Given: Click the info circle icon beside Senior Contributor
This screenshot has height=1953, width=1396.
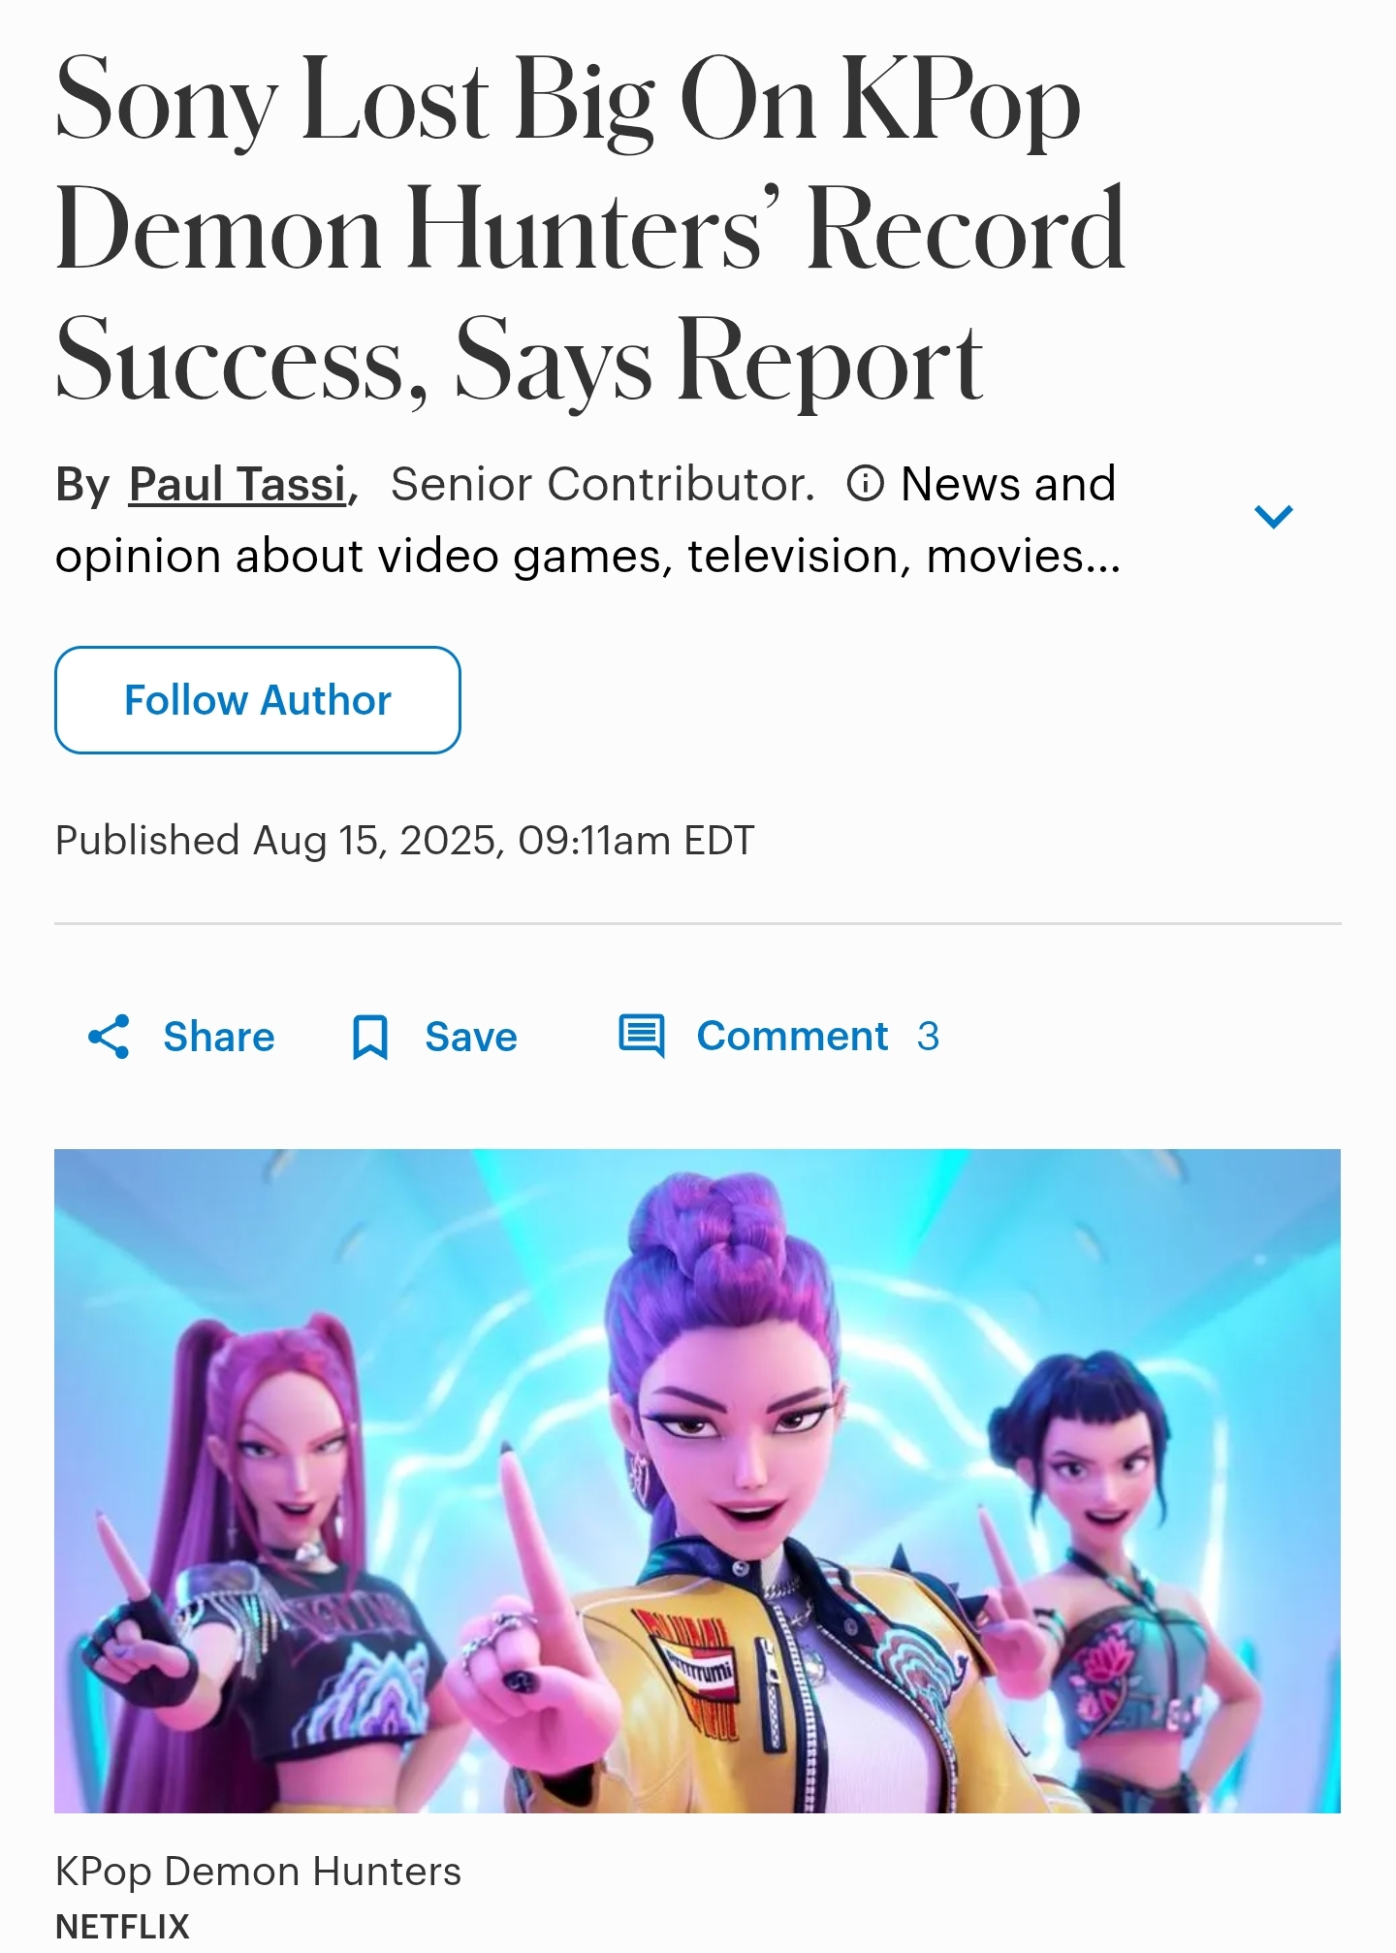Looking at the screenshot, I should coord(865,483).
